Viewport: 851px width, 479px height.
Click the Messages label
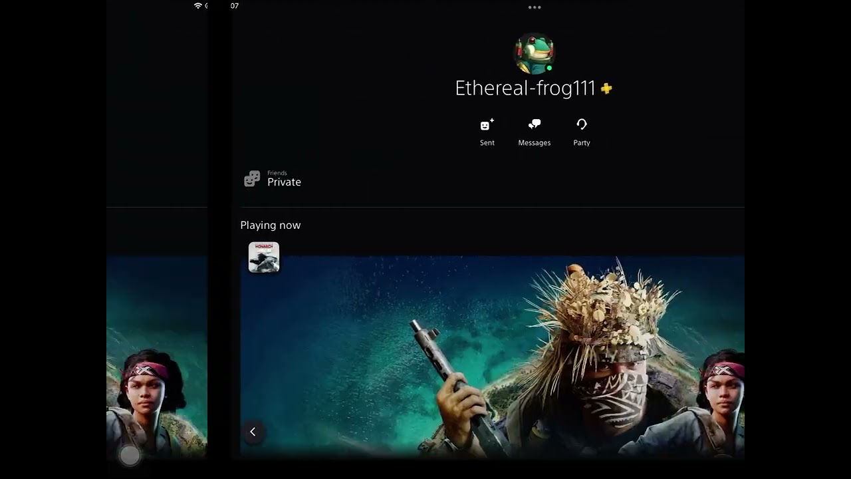pyautogui.click(x=535, y=143)
